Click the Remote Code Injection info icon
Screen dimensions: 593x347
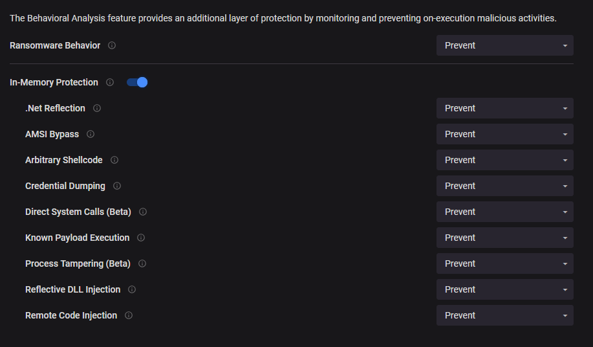point(129,315)
